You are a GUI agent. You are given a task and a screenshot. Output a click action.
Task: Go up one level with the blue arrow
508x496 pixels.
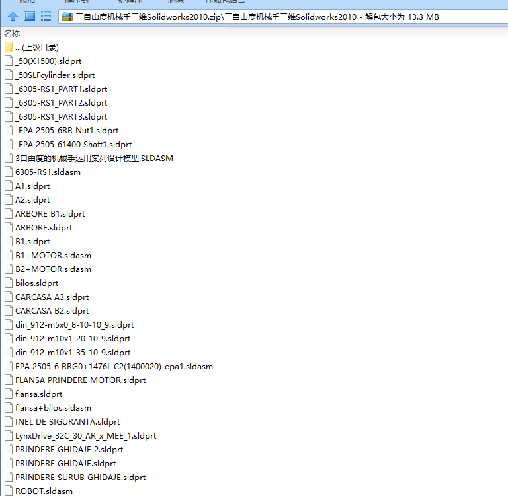coord(13,16)
